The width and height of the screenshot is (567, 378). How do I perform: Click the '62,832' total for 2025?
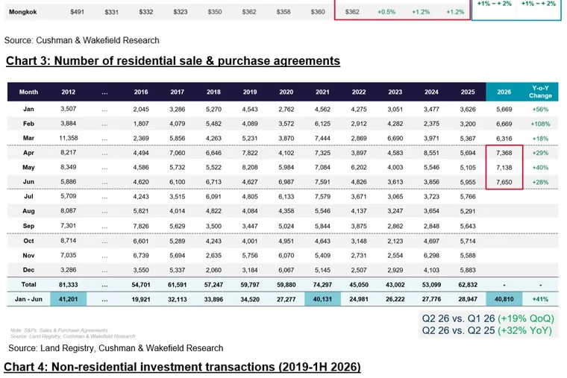click(x=468, y=285)
